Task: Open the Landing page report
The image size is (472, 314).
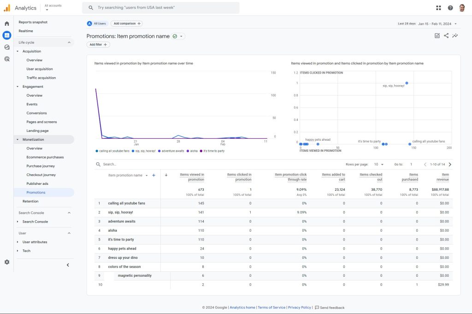Action: [x=37, y=131]
